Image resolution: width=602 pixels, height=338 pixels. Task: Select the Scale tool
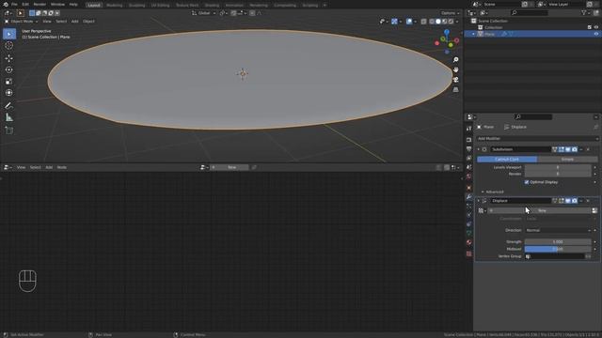click(8, 82)
